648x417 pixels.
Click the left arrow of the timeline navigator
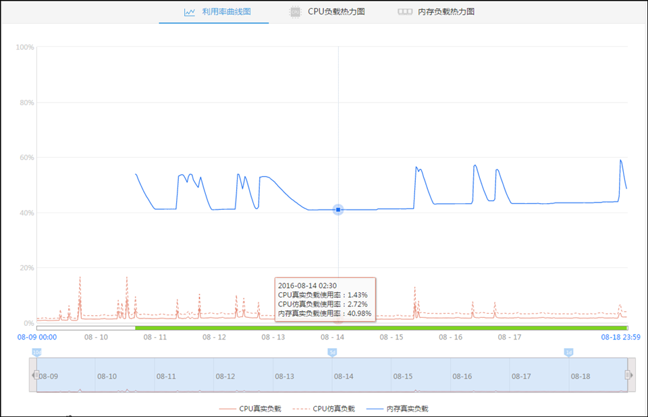pyautogui.click(x=33, y=375)
